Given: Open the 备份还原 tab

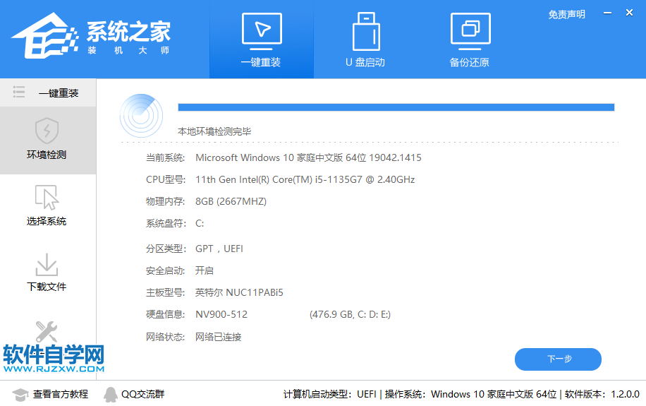Looking at the screenshot, I should [470, 40].
